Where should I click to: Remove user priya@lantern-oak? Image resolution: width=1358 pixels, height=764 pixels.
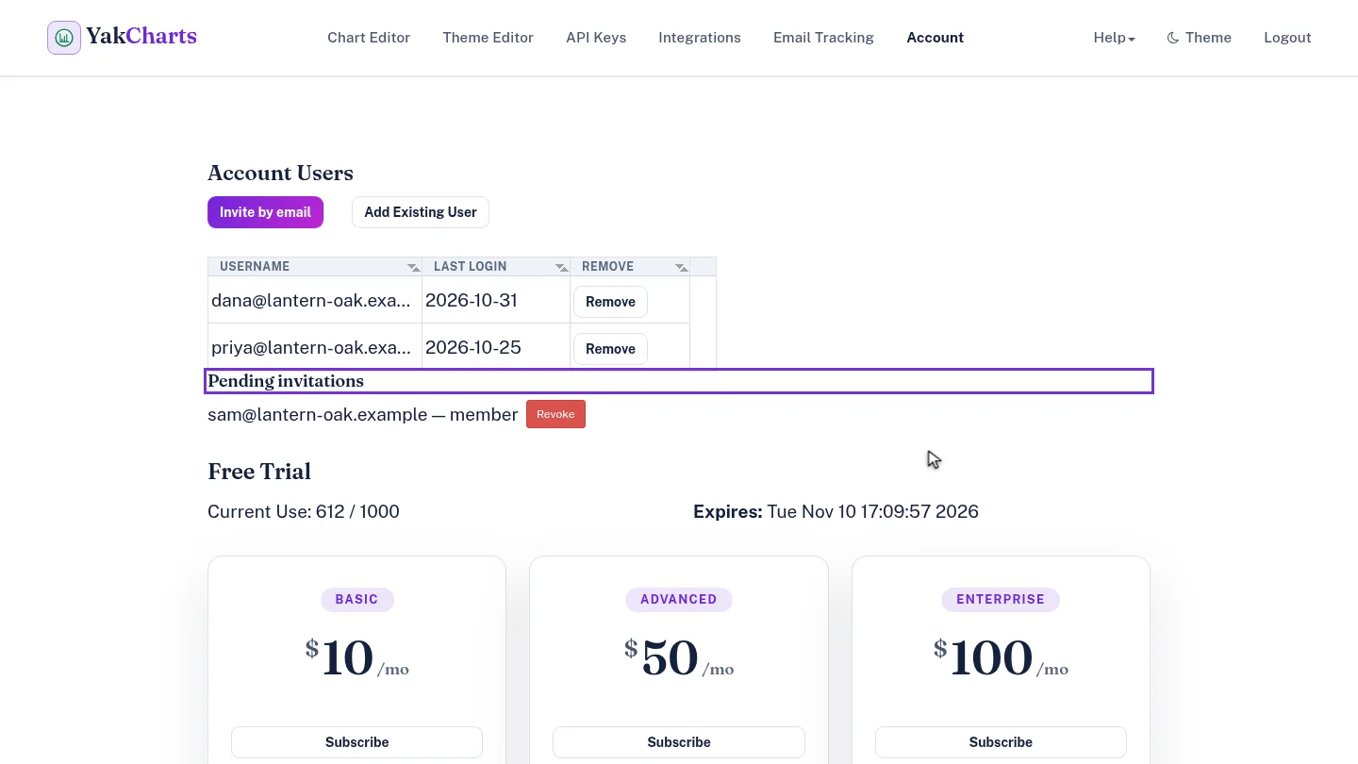click(x=610, y=349)
